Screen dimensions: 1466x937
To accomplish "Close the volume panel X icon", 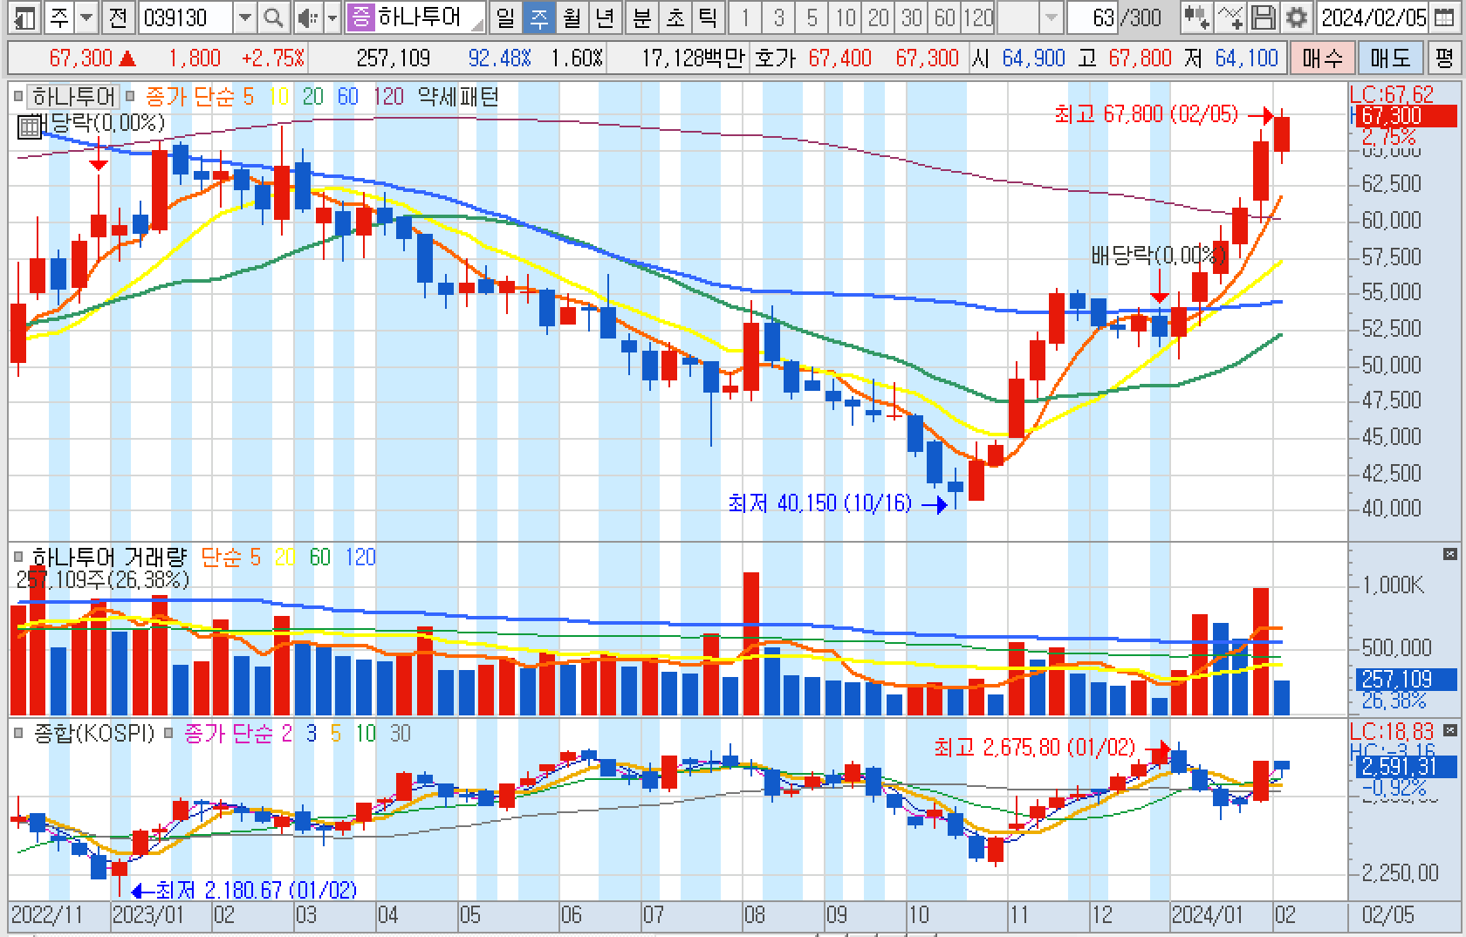I will click(1450, 554).
